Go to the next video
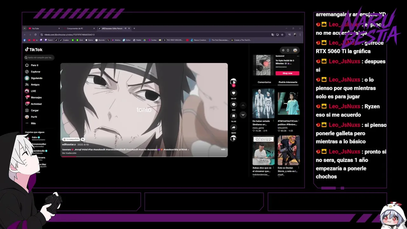Viewport: 407px width, 229px height. coord(243,115)
